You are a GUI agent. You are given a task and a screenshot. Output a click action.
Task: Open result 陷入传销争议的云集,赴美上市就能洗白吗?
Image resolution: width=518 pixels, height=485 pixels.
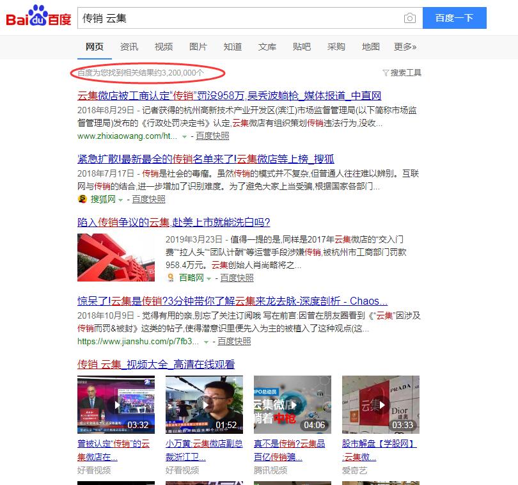click(174, 223)
